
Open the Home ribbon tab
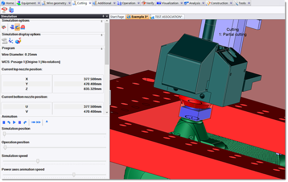click(8, 3)
